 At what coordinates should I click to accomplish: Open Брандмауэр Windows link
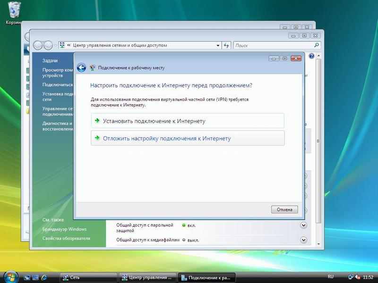[x=64, y=229]
